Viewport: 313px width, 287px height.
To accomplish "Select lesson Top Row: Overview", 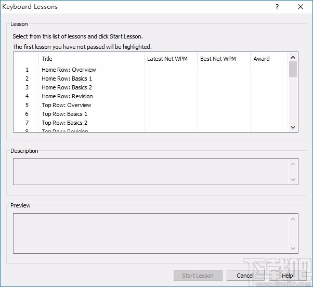I will pyautogui.click(x=67, y=105).
